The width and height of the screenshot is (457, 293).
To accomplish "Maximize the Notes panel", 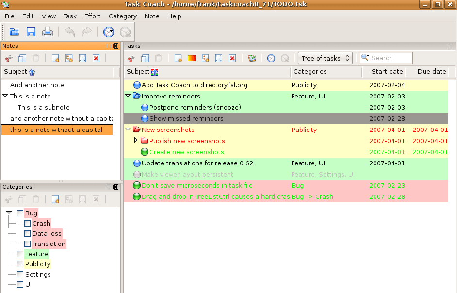I will [x=109, y=46].
